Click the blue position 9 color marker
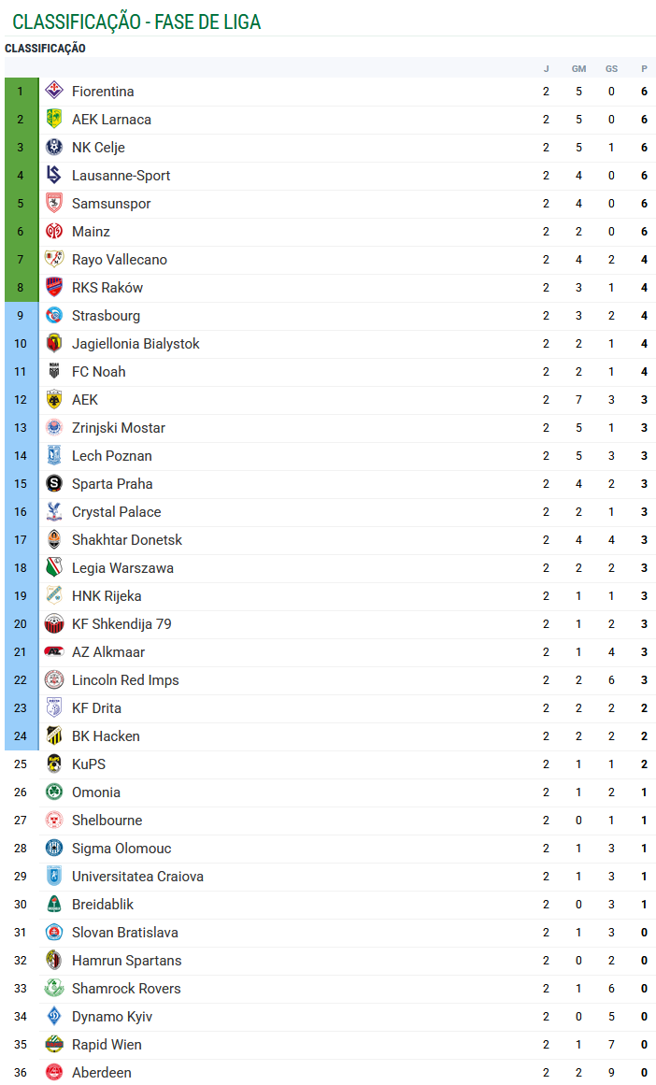Screen dimensions: 656x1085 21,316
